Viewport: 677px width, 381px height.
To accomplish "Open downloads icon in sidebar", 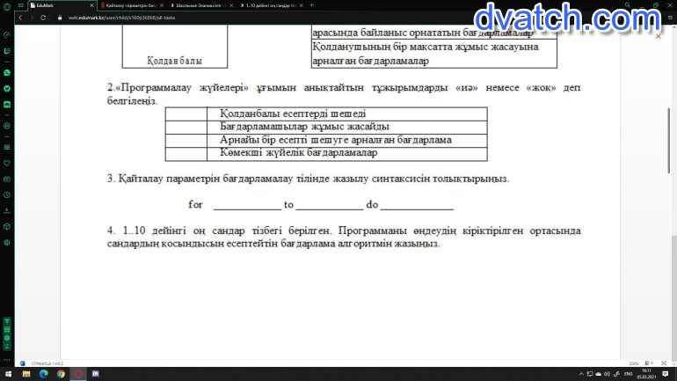I will [7, 210].
